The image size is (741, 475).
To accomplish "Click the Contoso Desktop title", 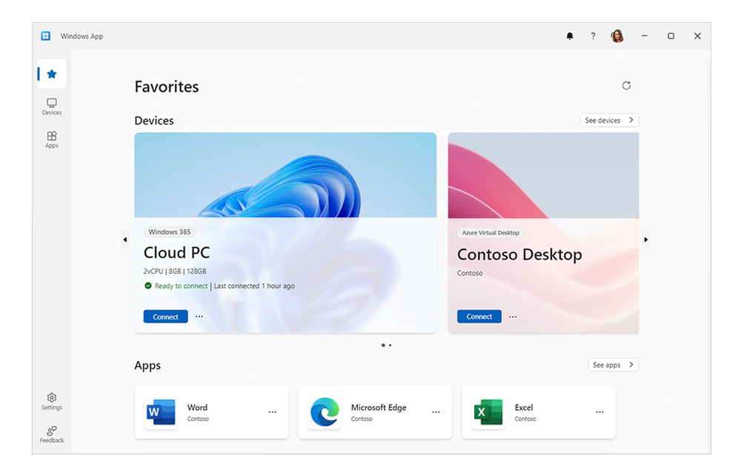I will [520, 255].
